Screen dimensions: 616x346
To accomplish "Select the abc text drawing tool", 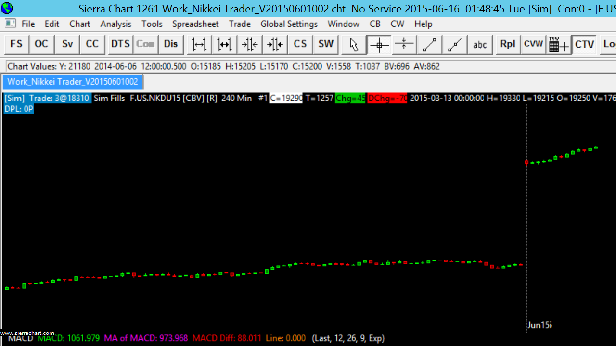I will [x=480, y=44].
